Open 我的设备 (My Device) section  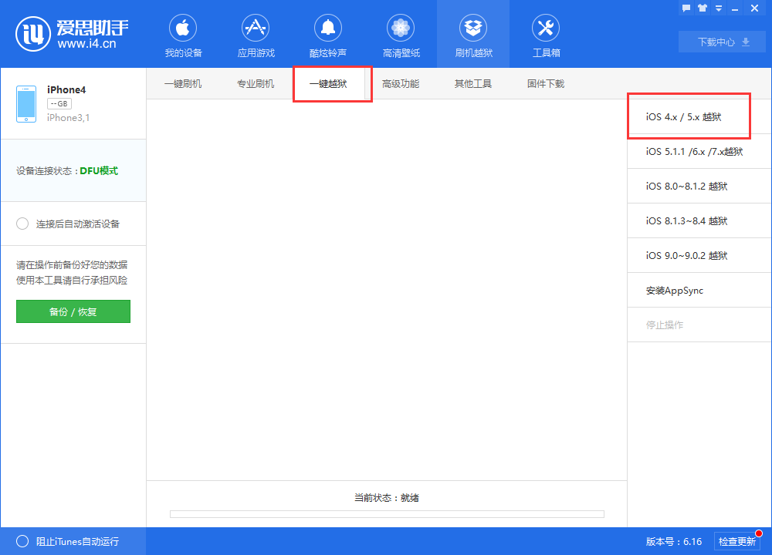(x=183, y=36)
